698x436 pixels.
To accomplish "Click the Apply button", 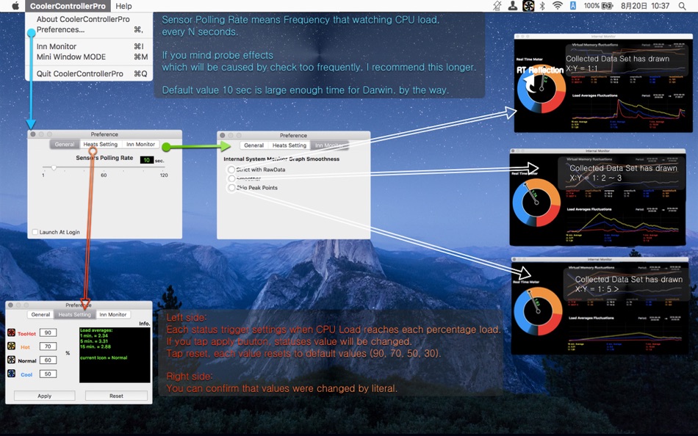I will point(45,396).
